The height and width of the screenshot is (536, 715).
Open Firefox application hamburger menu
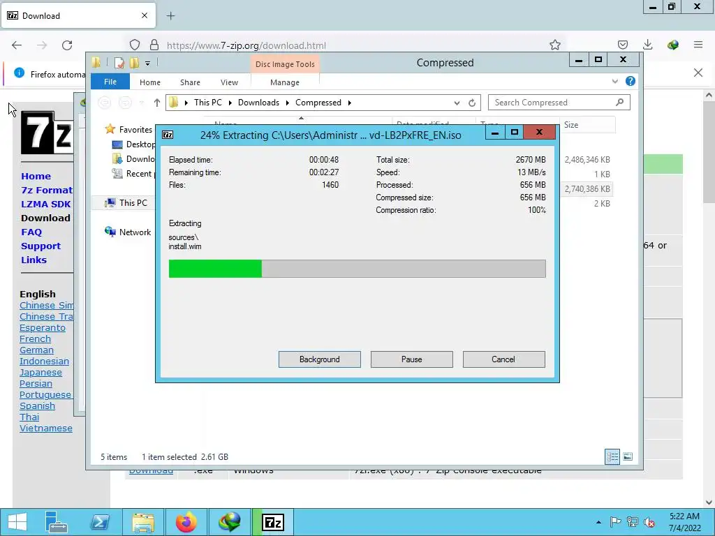click(x=698, y=45)
